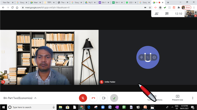Click your self-view thumbnail at top right

[x=191, y=13]
